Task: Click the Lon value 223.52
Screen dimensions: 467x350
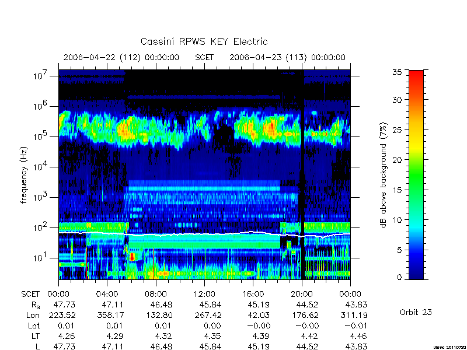Action: coord(62,315)
